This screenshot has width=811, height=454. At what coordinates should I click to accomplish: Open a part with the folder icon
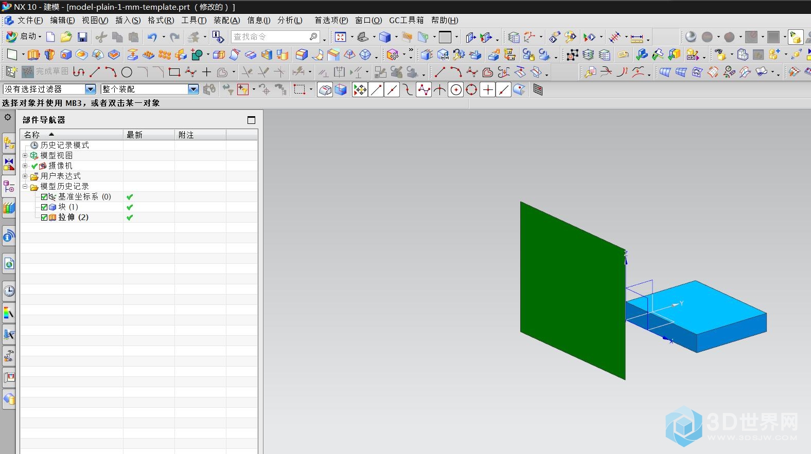point(66,37)
